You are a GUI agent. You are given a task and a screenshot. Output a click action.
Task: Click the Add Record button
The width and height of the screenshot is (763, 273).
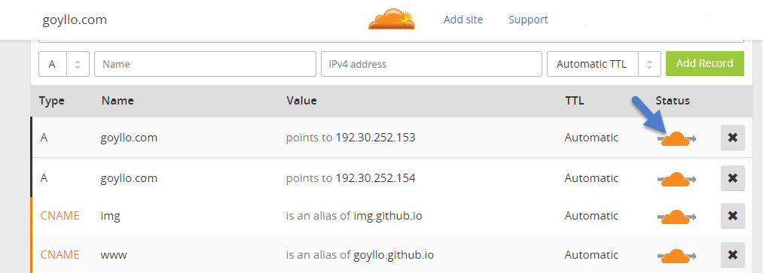(704, 64)
